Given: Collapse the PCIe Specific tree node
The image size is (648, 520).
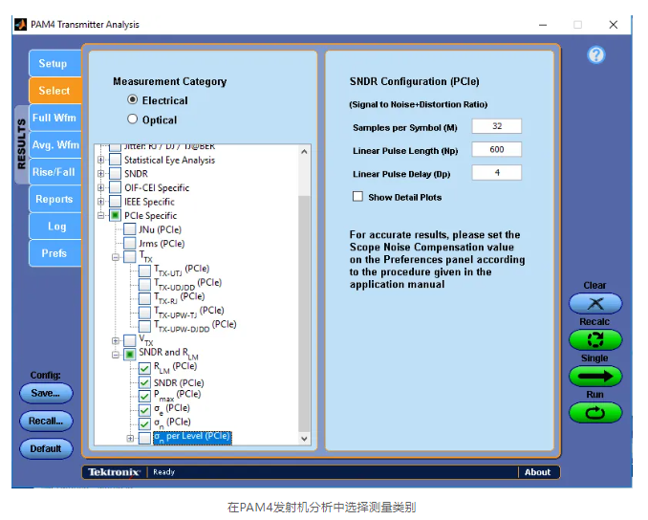Looking at the screenshot, I should 101,216.
